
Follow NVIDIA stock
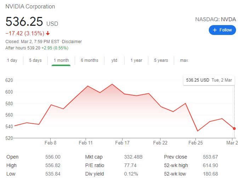(x=222, y=30)
